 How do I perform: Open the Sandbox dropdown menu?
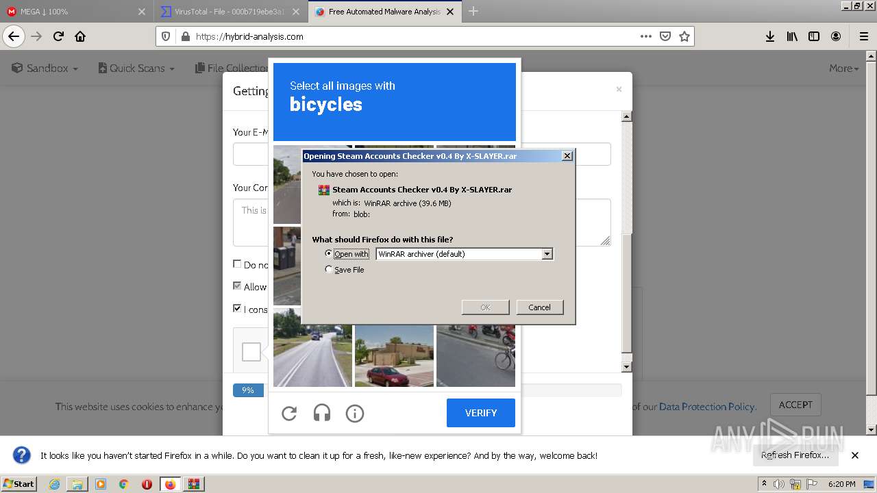point(45,68)
